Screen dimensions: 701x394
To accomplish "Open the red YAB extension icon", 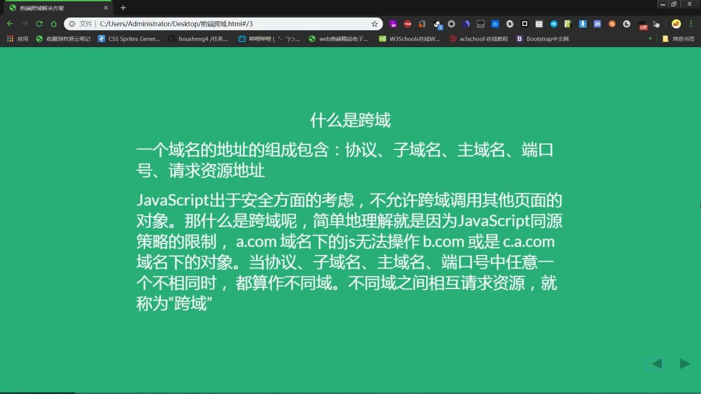I will tap(407, 24).
